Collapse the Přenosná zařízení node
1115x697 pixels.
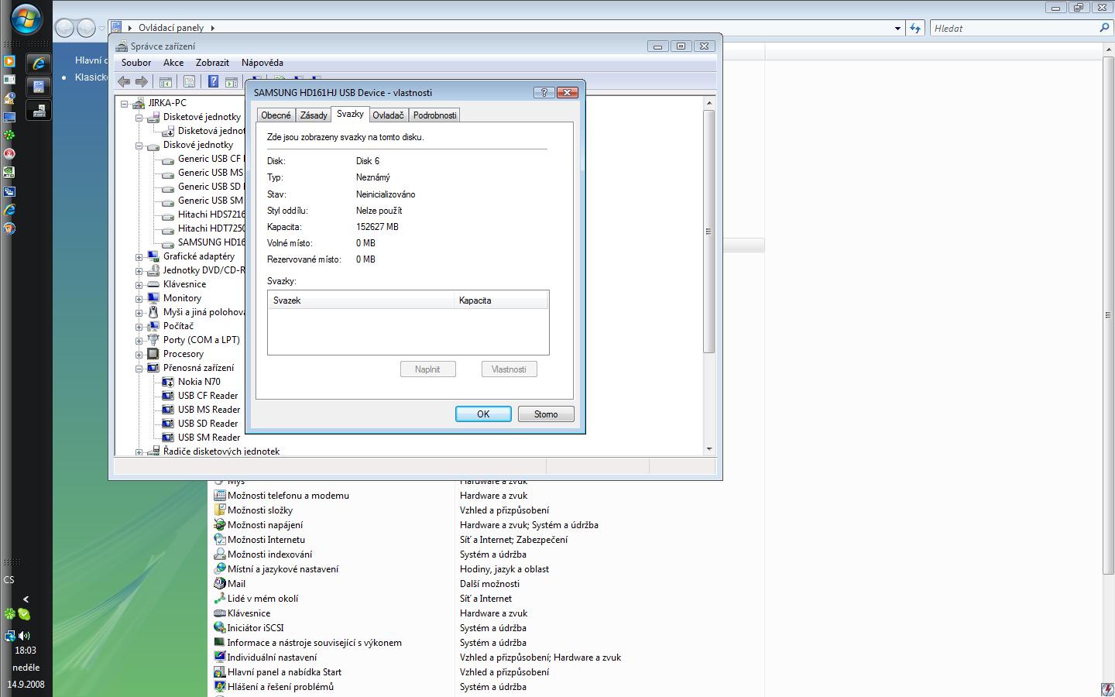(x=139, y=369)
